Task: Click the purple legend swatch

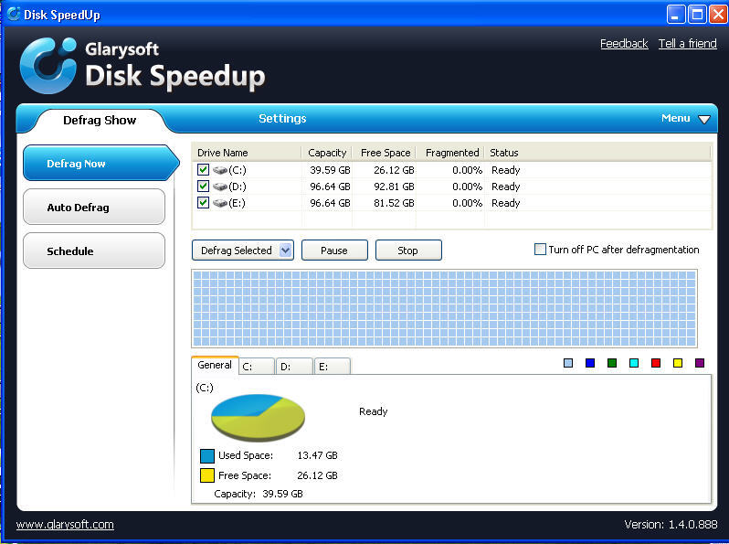Action: (700, 363)
